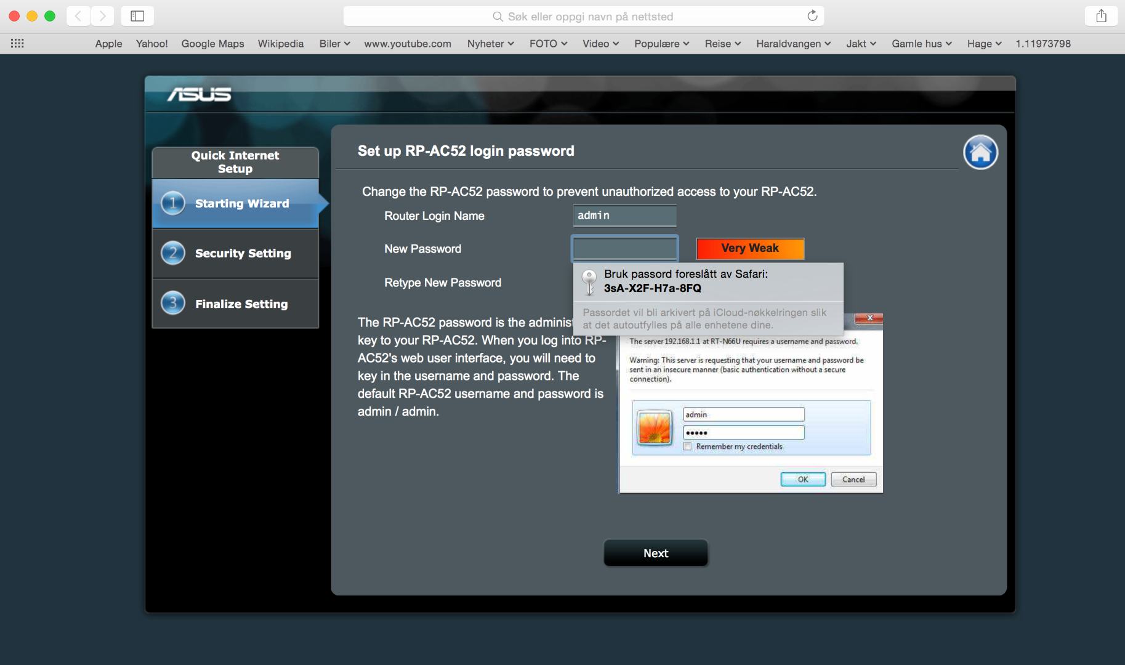
Task: Open the Top Sites grid icon
Action: (17, 43)
